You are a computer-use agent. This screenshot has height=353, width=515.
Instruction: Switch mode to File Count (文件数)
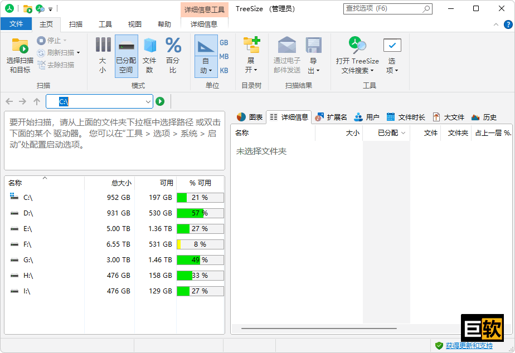tap(150, 56)
